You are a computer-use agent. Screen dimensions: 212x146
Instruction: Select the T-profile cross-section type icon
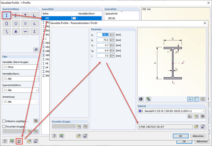25,15
